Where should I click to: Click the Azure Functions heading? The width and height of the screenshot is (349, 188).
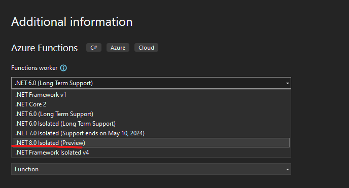click(x=45, y=48)
